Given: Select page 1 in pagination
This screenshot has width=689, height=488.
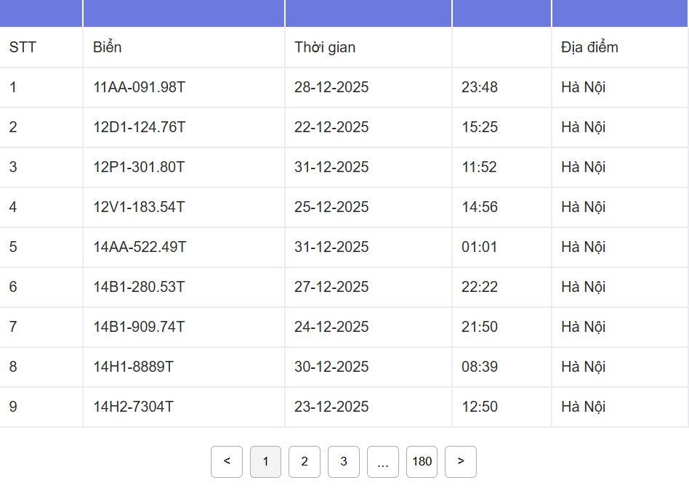Looking at the screenshot, I should [265, 461].
